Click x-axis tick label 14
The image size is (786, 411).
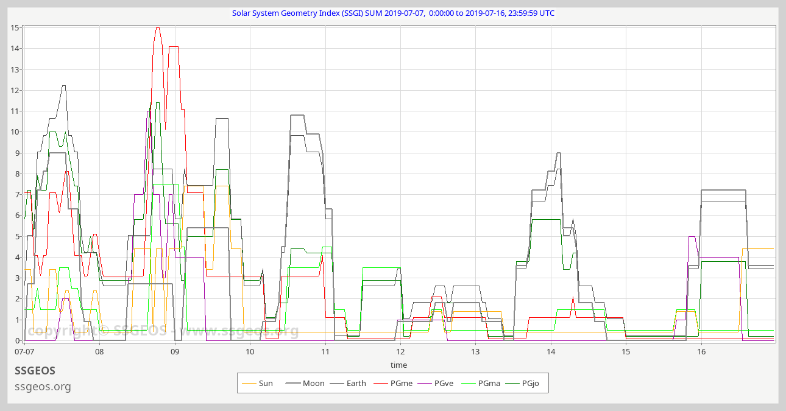pos(551,351)
